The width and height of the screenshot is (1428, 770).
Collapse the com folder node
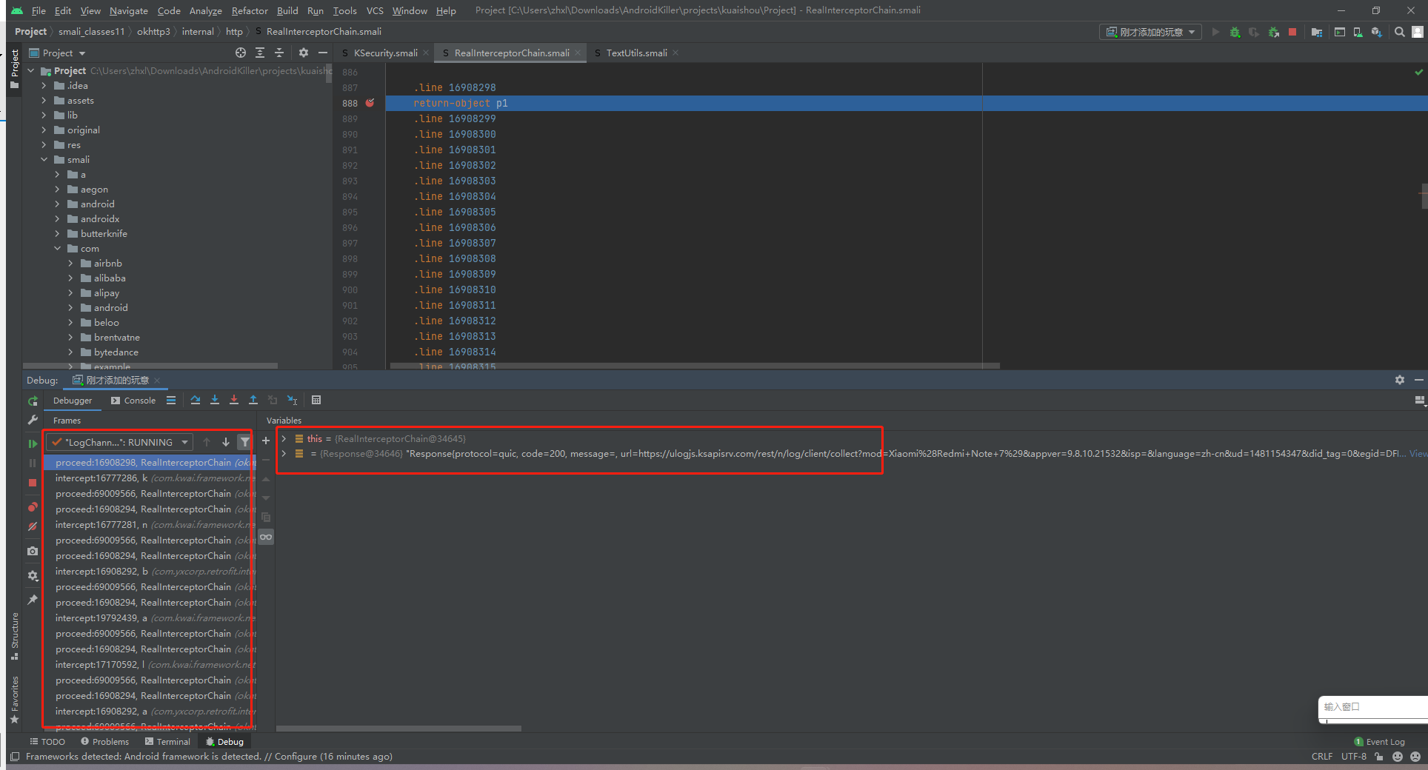pos(57,249)
